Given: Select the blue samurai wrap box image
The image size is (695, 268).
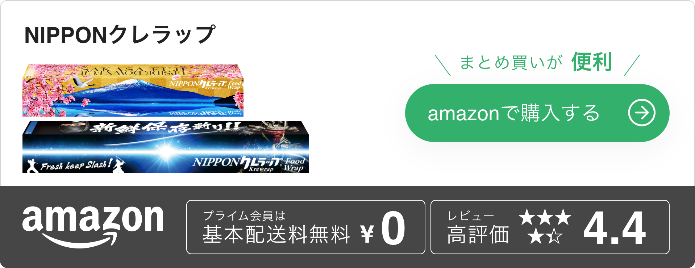Looking at the screenshot, I should [166, 147].
